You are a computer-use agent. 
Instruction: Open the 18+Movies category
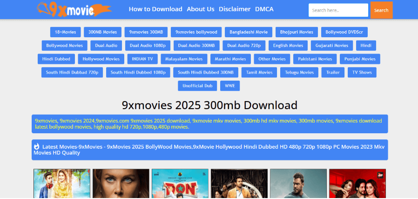[x=65, y=32]
